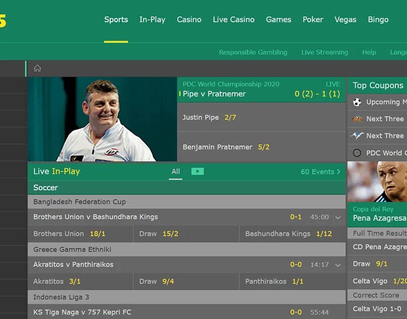This screenshot has width=407, height=319.
Task: Switch to the Live Casino section
Action: [234, 20]
